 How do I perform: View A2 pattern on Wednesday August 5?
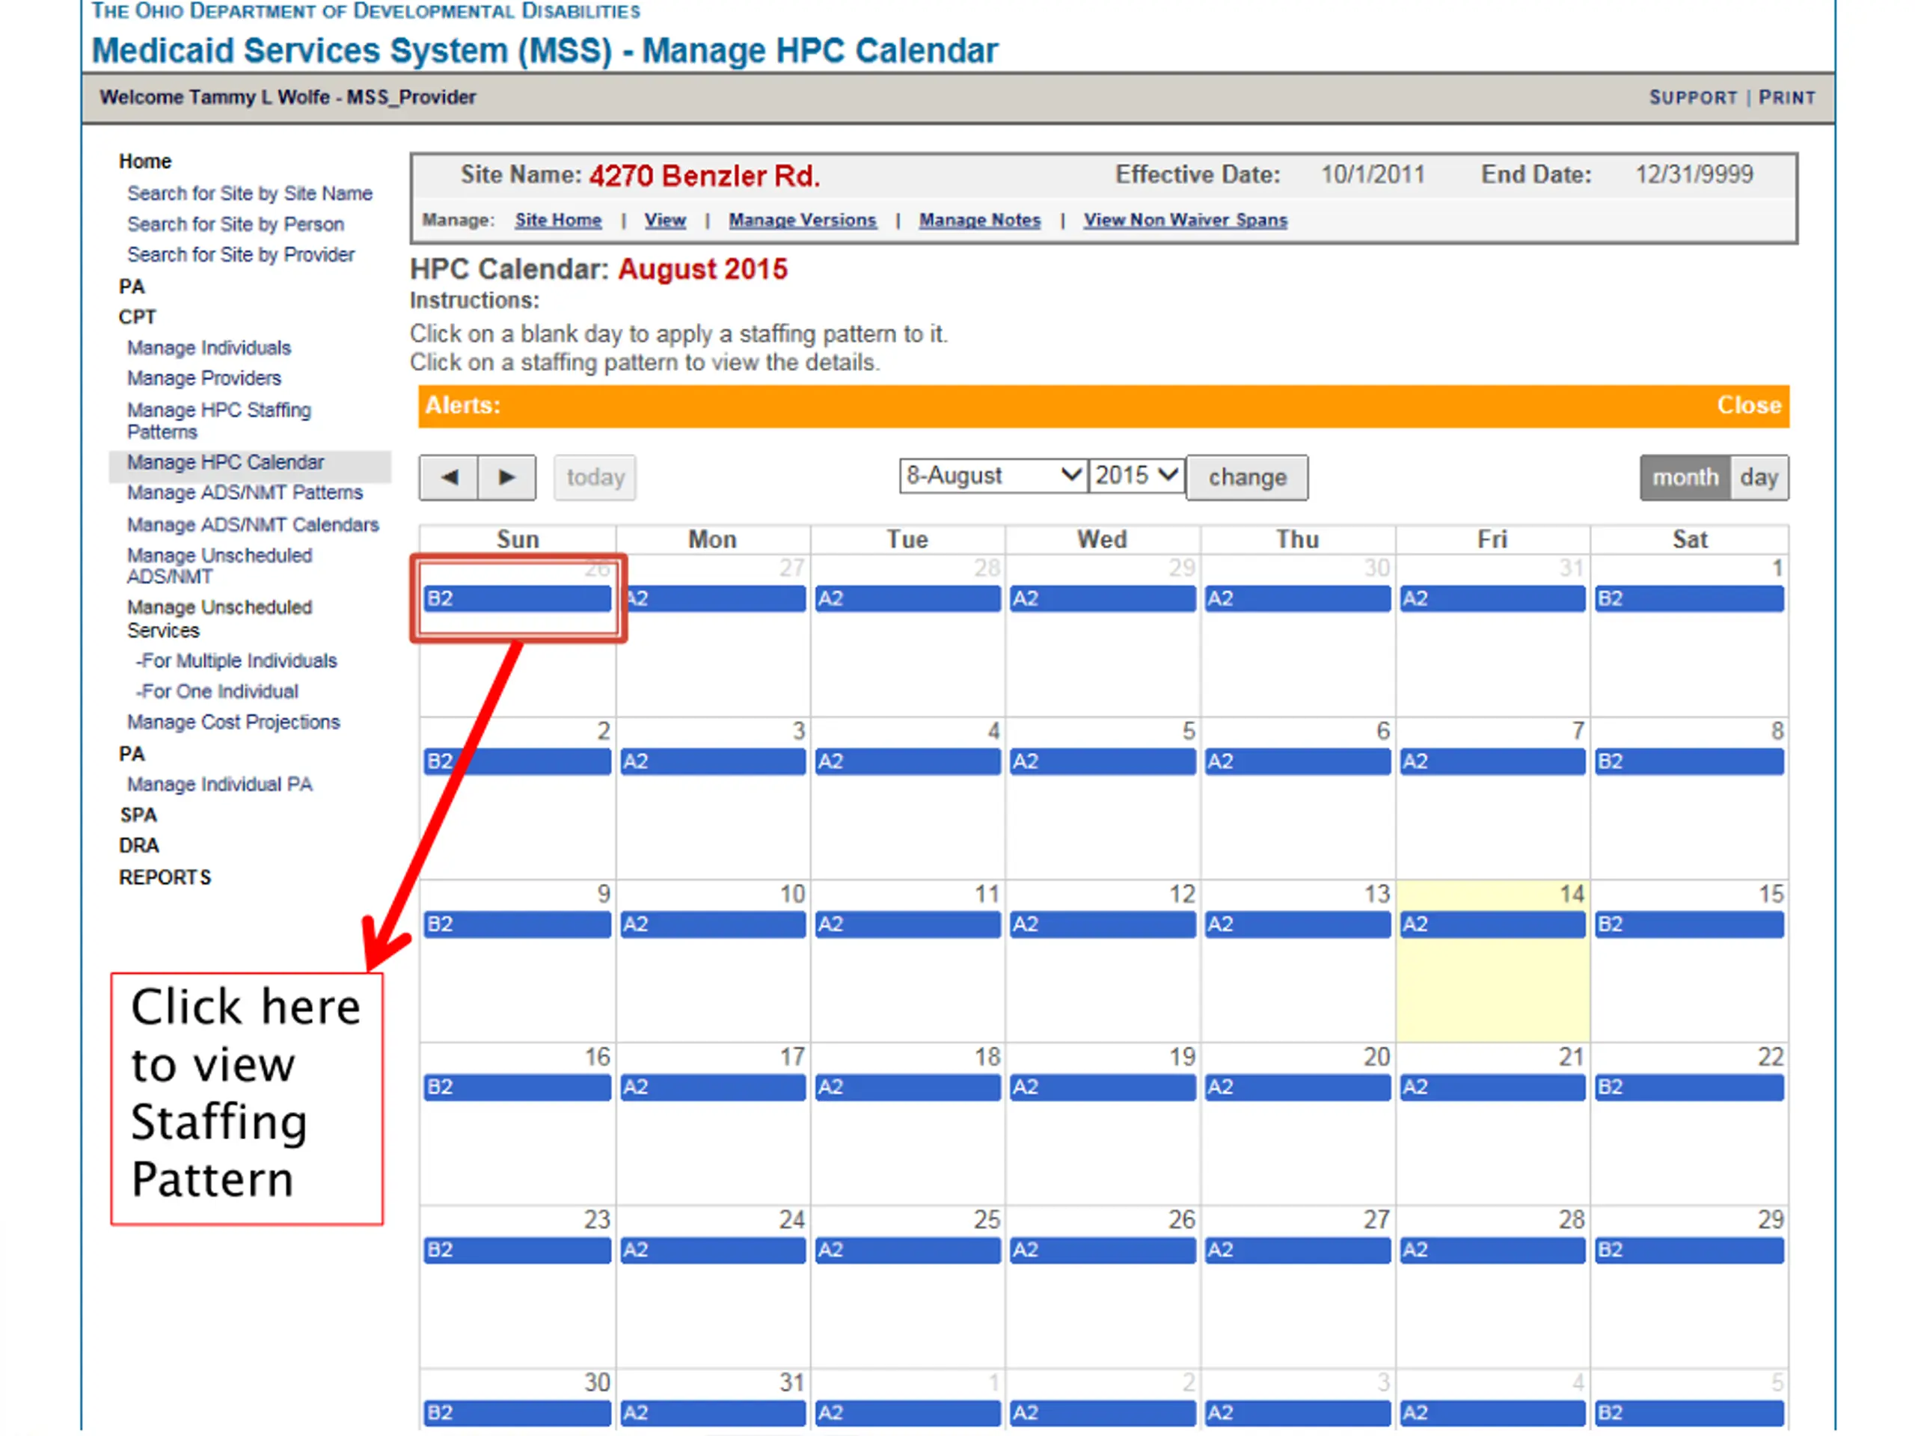point(1103,761)
